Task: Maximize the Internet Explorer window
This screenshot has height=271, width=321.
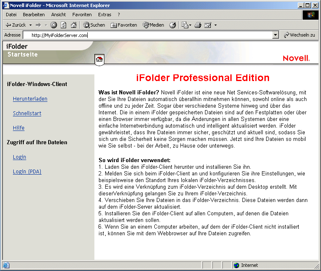Action: click(307, 5)
